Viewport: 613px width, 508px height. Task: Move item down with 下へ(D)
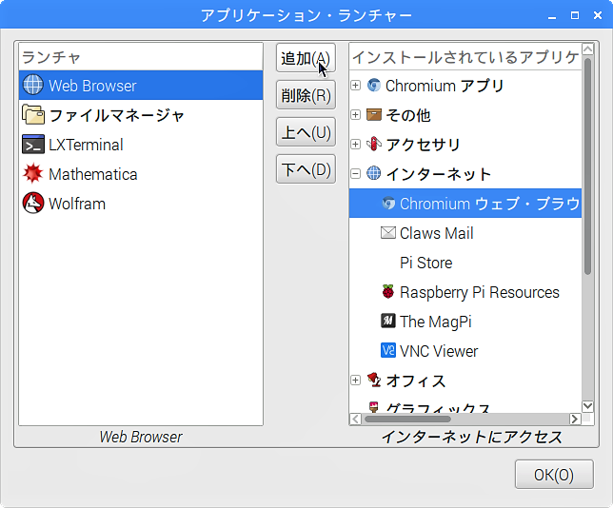pos(306,169)
